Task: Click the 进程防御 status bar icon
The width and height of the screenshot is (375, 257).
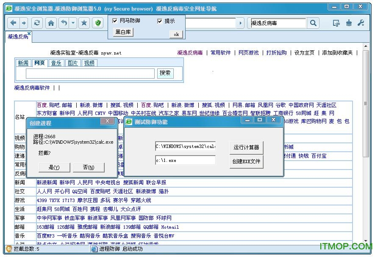Action: pos(94,249)
